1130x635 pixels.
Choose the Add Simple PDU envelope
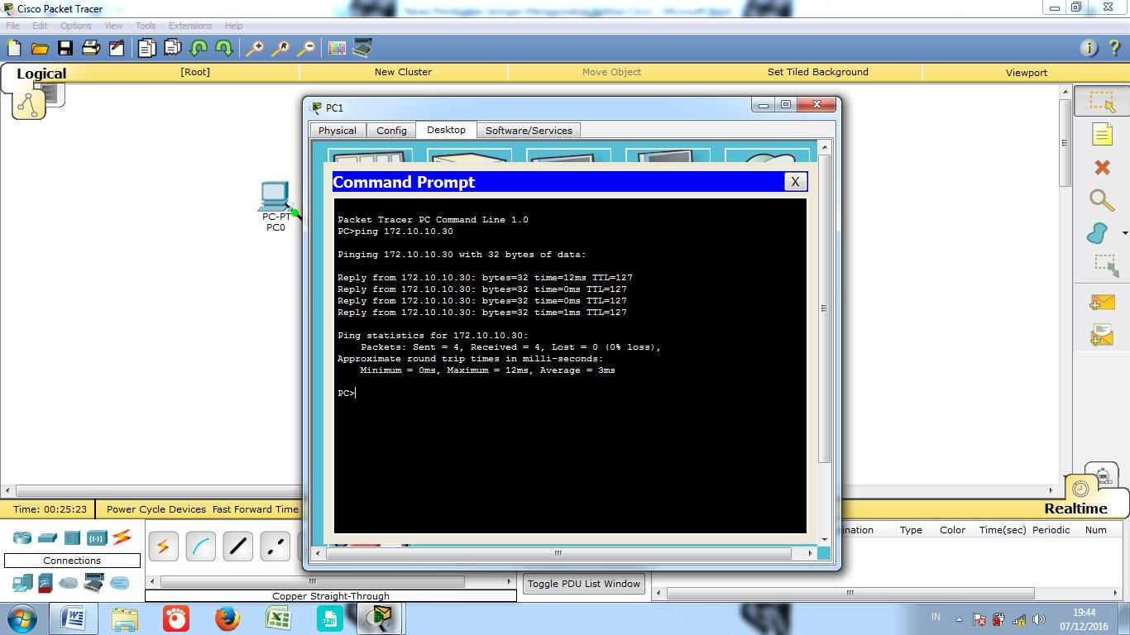(1102, 303)
